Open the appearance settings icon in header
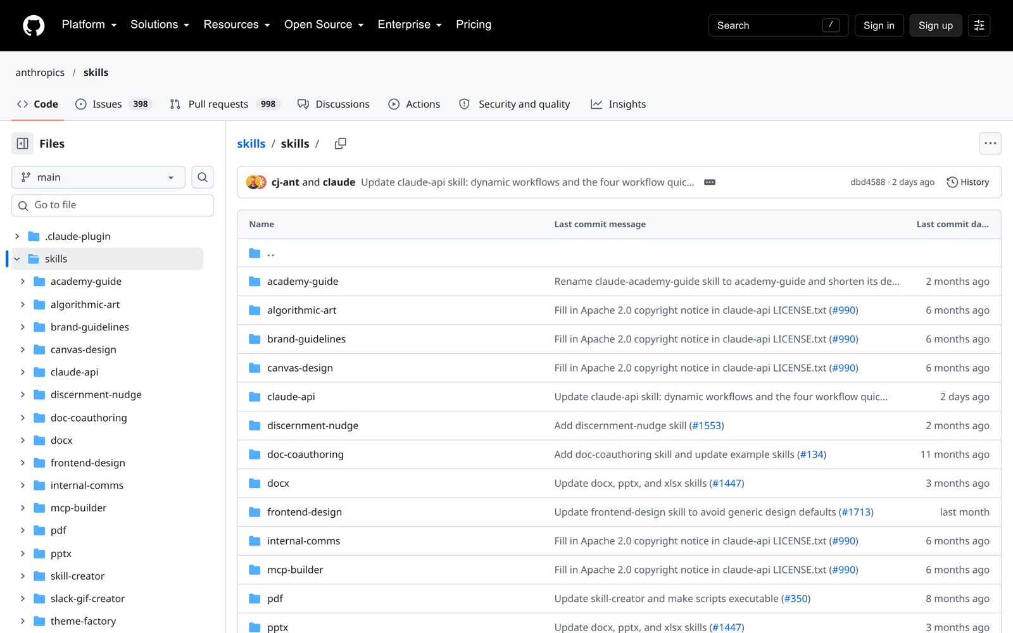Viewport: 1013px width, 633px height. [979, 25]
